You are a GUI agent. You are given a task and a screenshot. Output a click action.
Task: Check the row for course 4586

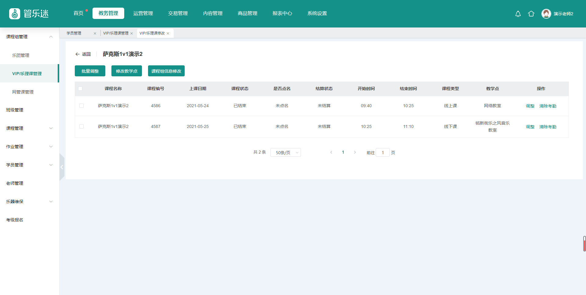point(81,106)
